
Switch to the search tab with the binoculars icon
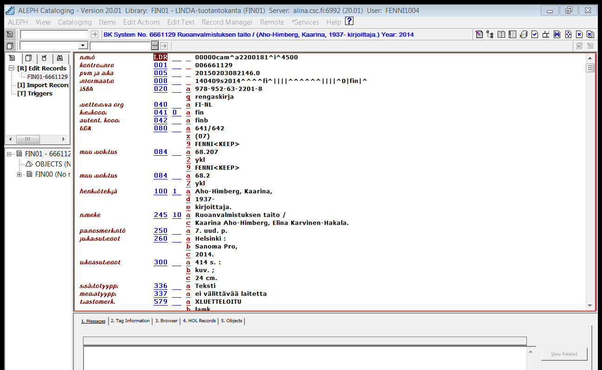coord(60,58)
